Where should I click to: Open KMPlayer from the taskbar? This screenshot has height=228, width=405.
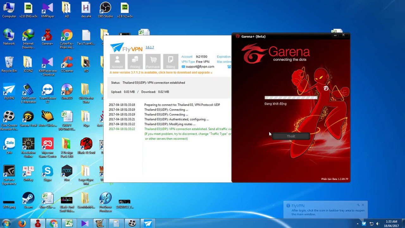click(85, 224)
